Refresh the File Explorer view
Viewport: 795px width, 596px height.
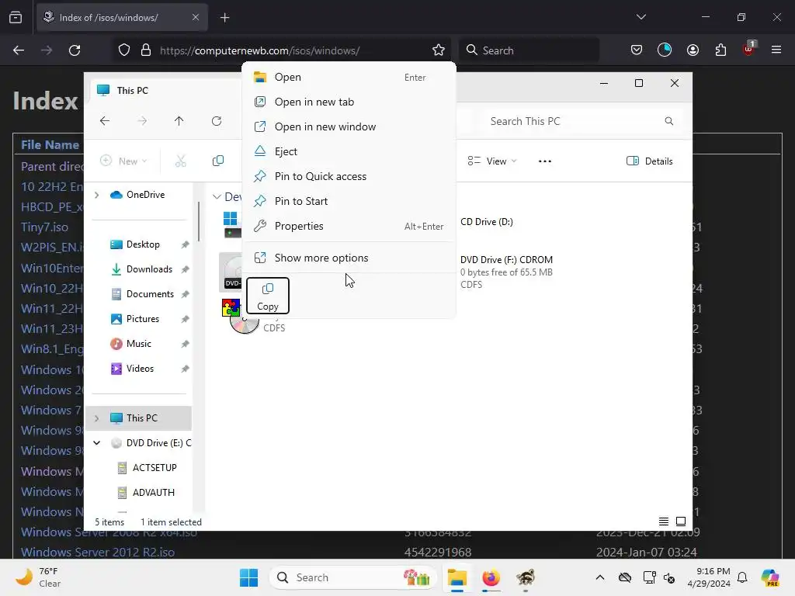(217, 121)
